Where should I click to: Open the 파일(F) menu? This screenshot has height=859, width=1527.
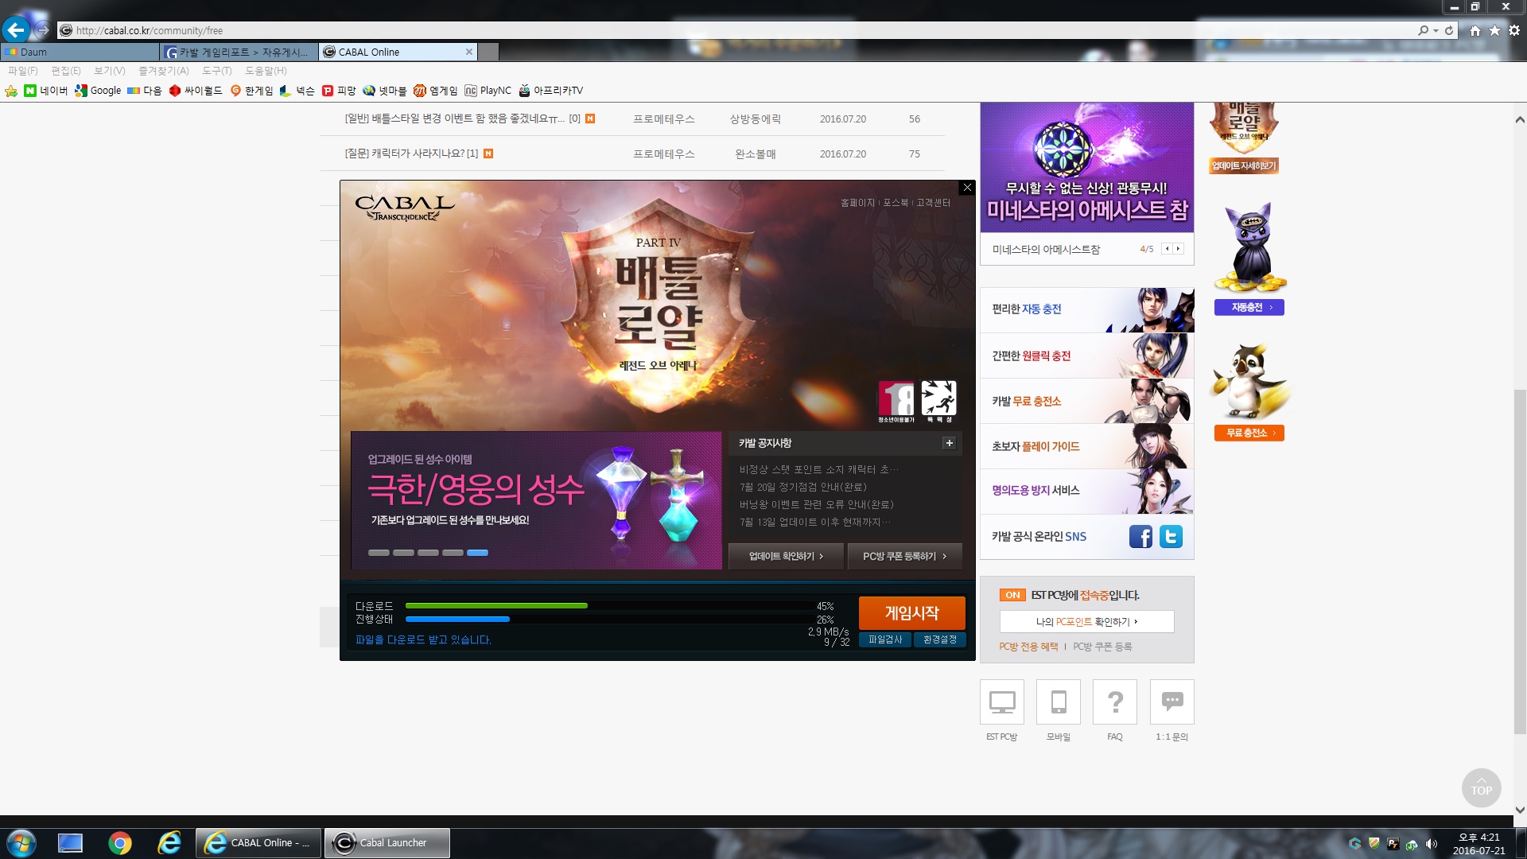23,71
